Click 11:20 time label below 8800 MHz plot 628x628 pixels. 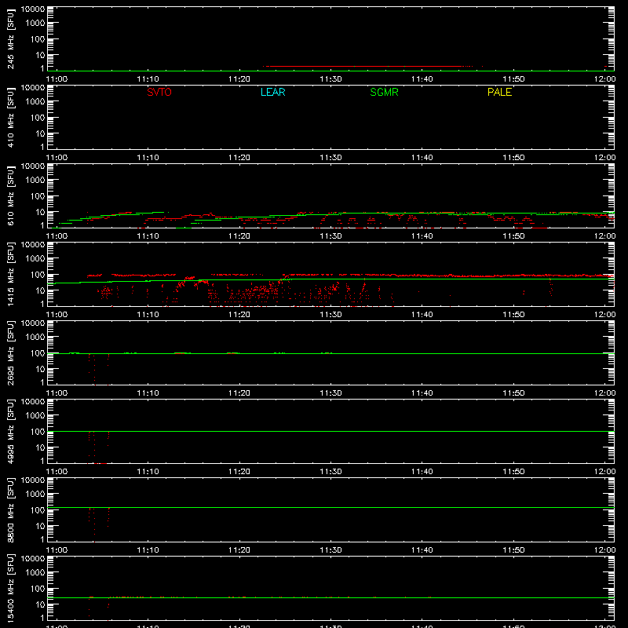tap(239, 550)
